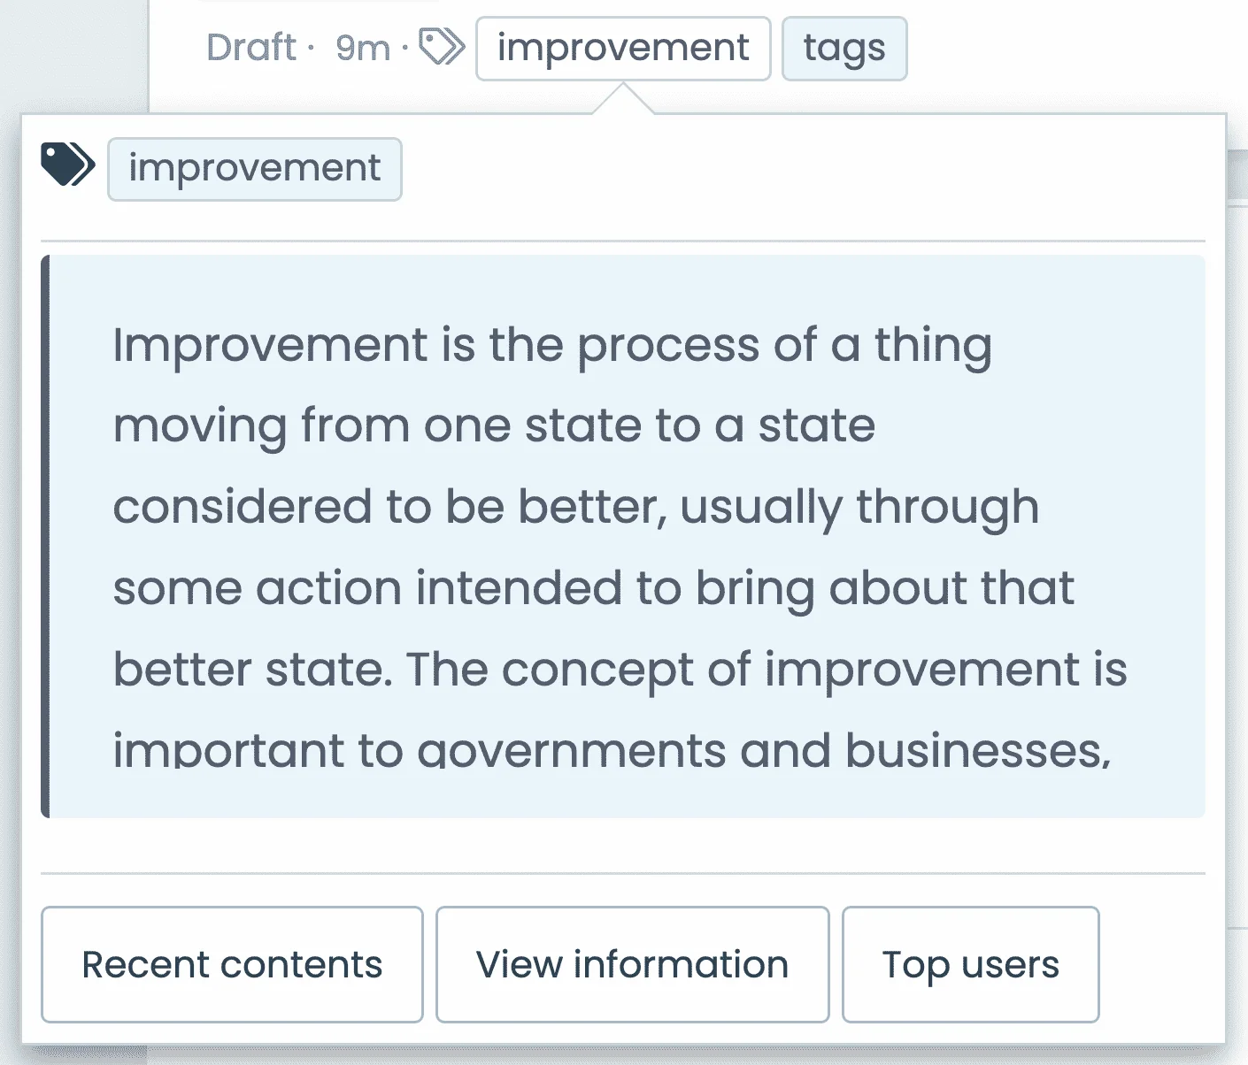Open Recent contents for this tag
Image resolution: width=1248 pixels, height=1065 pixels.
click(x=232, y=964)
